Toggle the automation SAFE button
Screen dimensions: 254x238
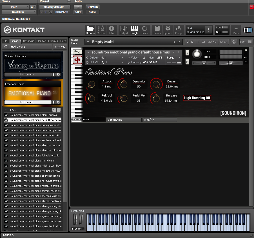tap(78, 12)
